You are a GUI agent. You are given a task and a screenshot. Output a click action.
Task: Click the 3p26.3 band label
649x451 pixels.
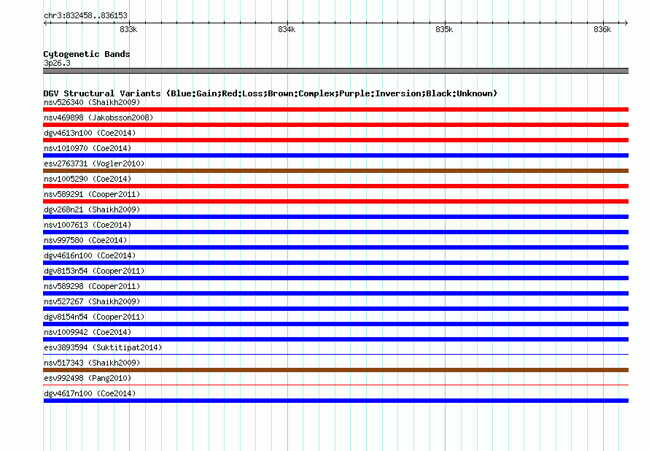click(x=57, y=63)
